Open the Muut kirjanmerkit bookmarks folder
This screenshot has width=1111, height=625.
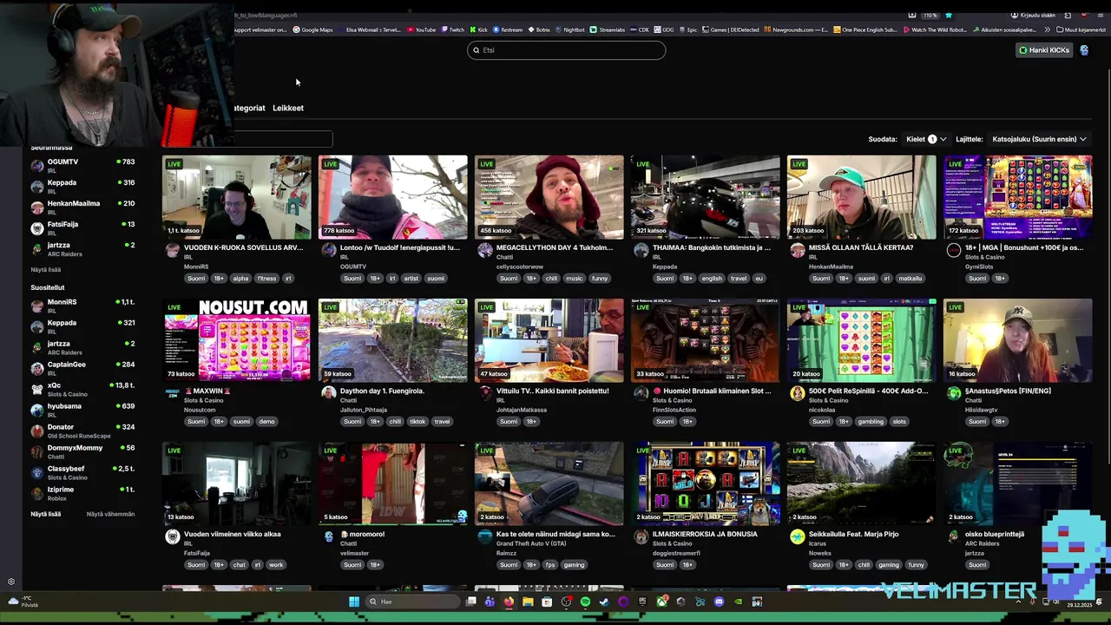tap(1081, 30)
